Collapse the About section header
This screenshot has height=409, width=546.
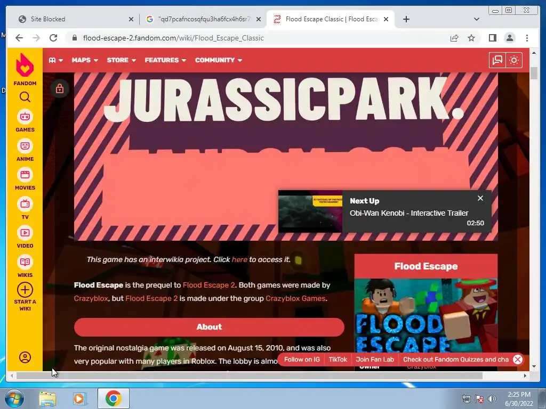point(209,327)
